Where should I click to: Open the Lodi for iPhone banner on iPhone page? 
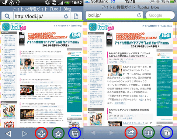tap(139, 40)
